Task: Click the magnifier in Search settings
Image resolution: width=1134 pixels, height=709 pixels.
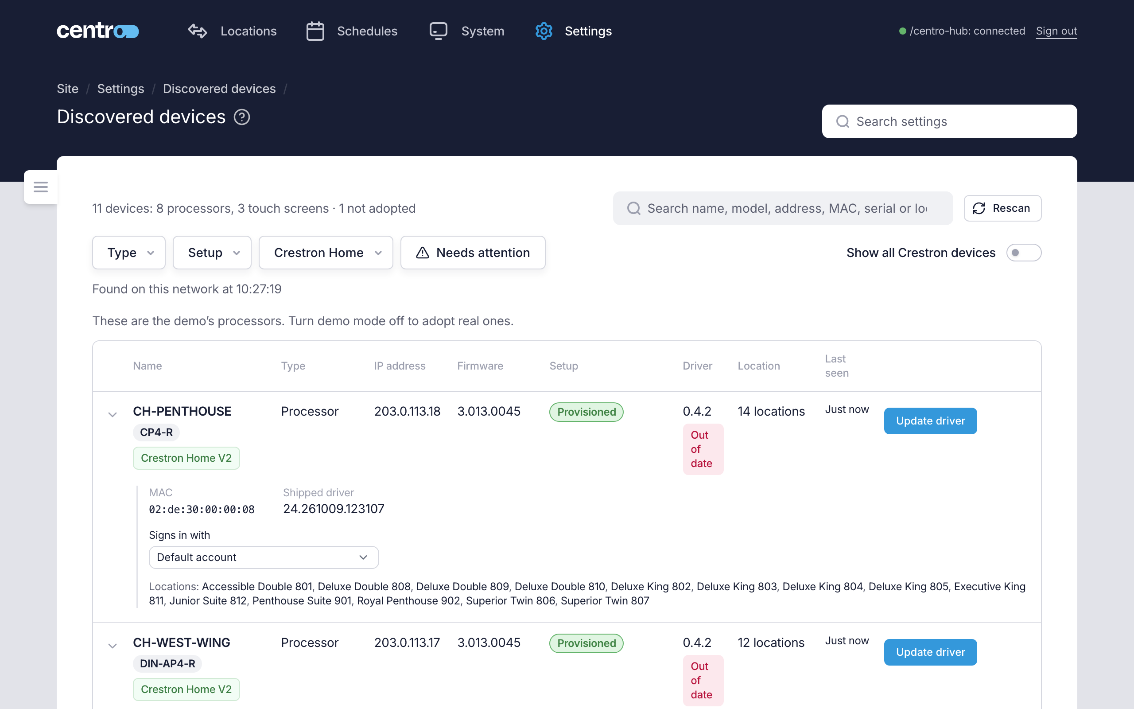Action: pos(843,121)
